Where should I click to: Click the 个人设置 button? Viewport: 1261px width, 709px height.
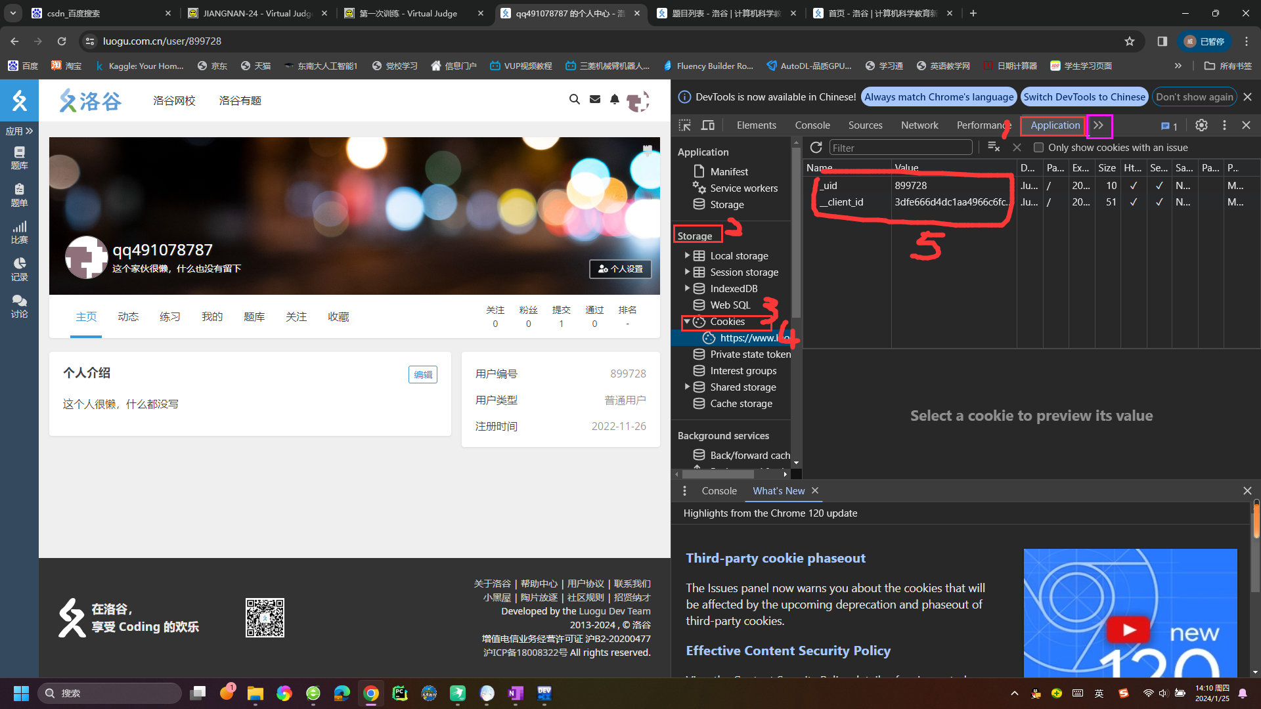(x=620, y=269)
